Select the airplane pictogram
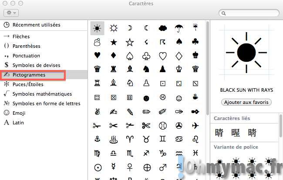The width and height of the screenshot is (283, 180). pos(195,125)
